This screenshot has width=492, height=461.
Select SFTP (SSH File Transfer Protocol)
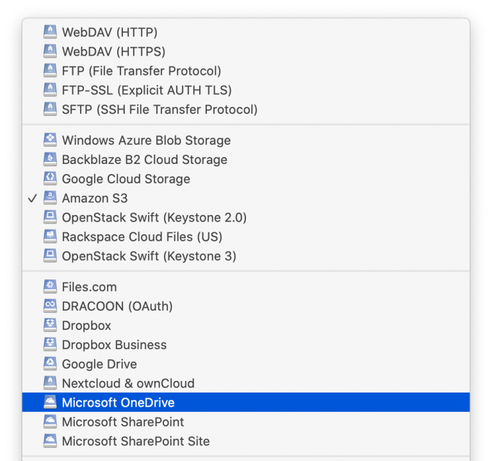pyautogui.click(x=160, y=109)
